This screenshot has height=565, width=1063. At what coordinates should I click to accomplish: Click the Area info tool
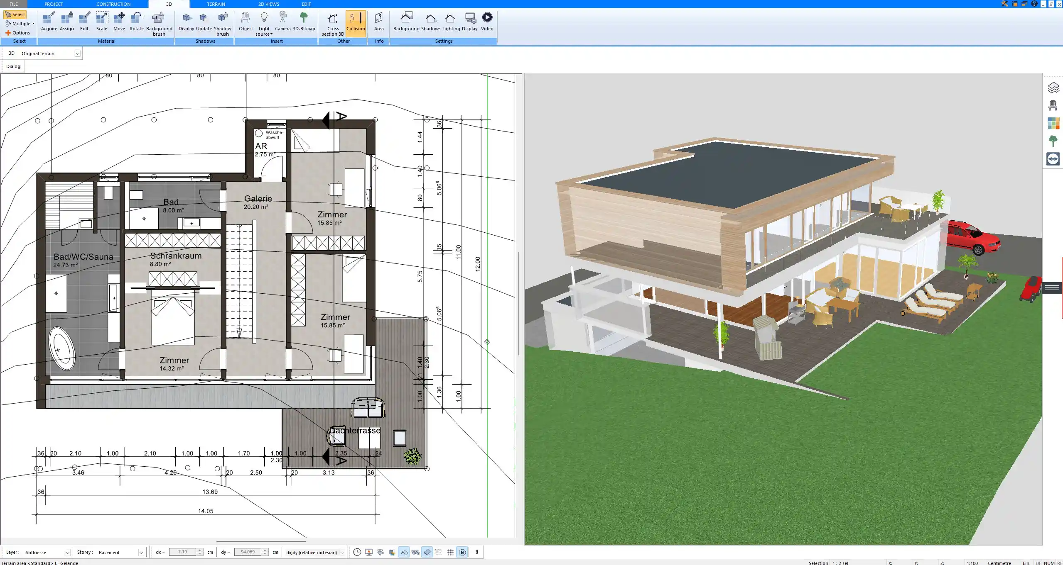pyautogui.click(x=379, y=22)
